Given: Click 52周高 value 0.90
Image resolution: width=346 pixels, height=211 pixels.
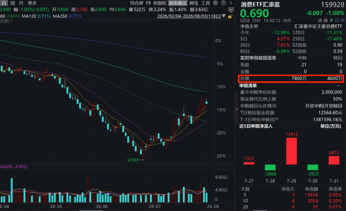Looking at the screenshot, I should click(338, 45).
